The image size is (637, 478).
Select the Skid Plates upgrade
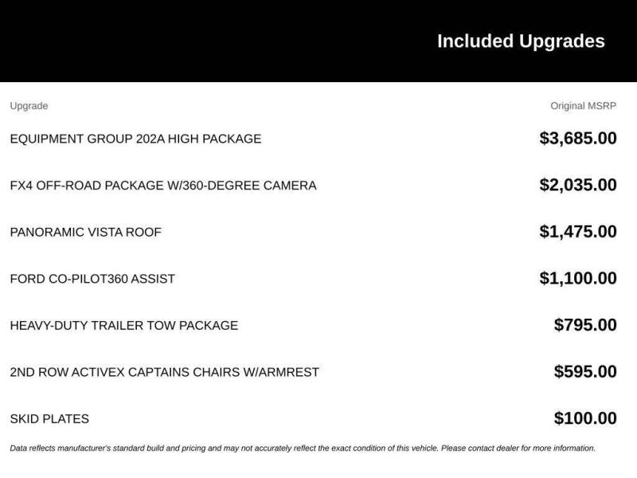click(49, 420)
